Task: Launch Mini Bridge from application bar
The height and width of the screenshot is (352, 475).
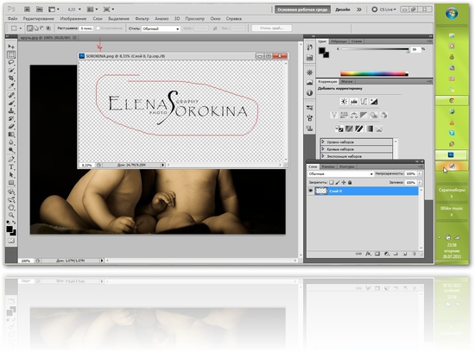Action: click(40, 9)
